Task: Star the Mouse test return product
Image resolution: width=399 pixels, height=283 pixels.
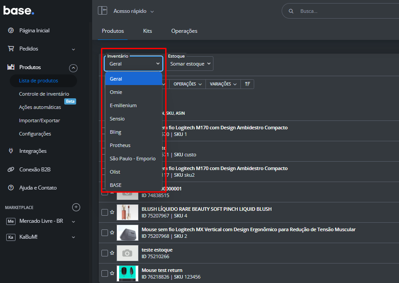Action: click(x=112, y=273)
